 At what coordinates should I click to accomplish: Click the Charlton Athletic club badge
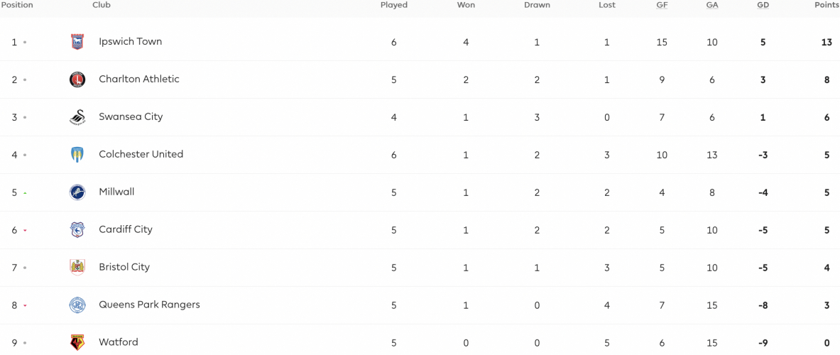pyautogui.click(x=77, y=80)
